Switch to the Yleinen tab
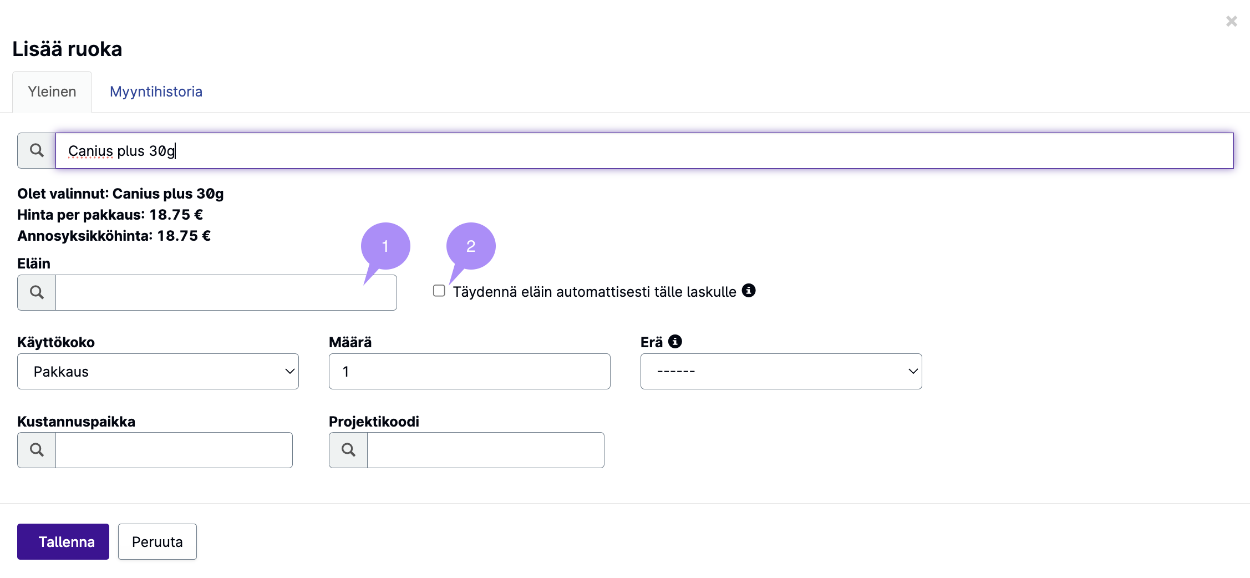 (52, 92)
